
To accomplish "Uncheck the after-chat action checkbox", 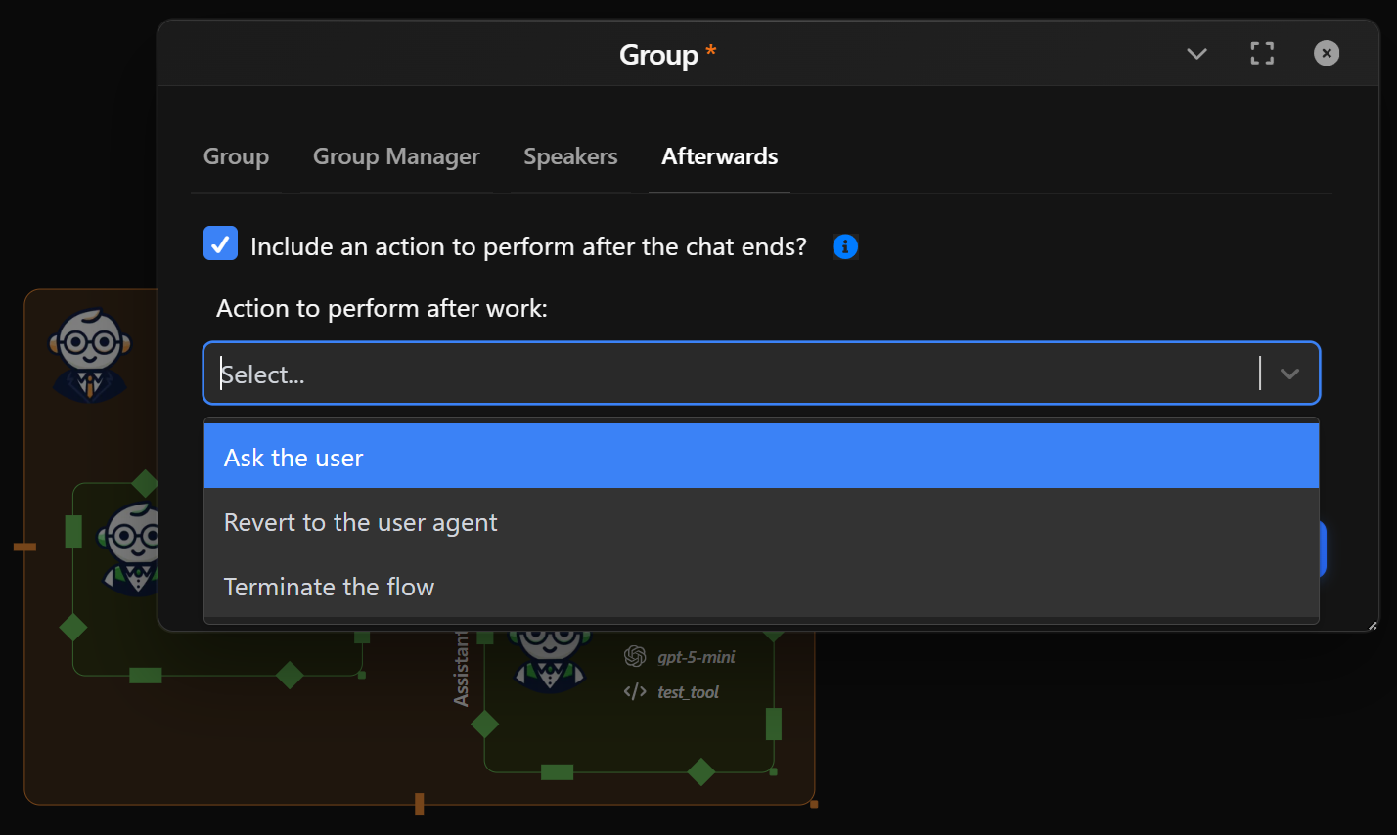I will 220,242.
